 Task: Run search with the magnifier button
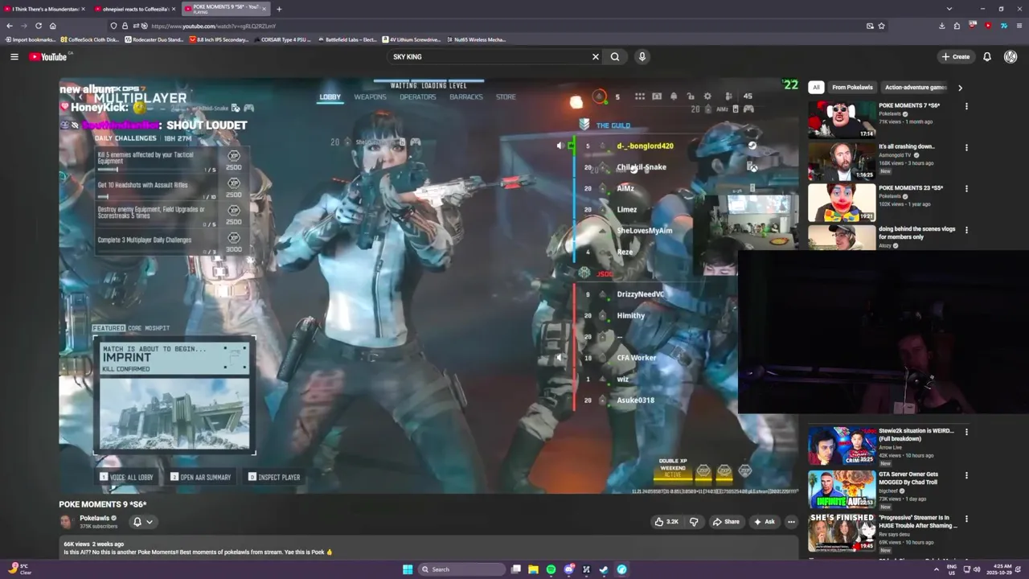click(x=615, y=56)
